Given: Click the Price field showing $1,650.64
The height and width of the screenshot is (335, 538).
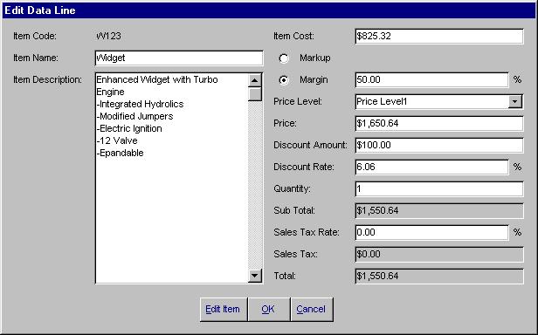Looking at the screenshot, I should (x=439, y=123).
